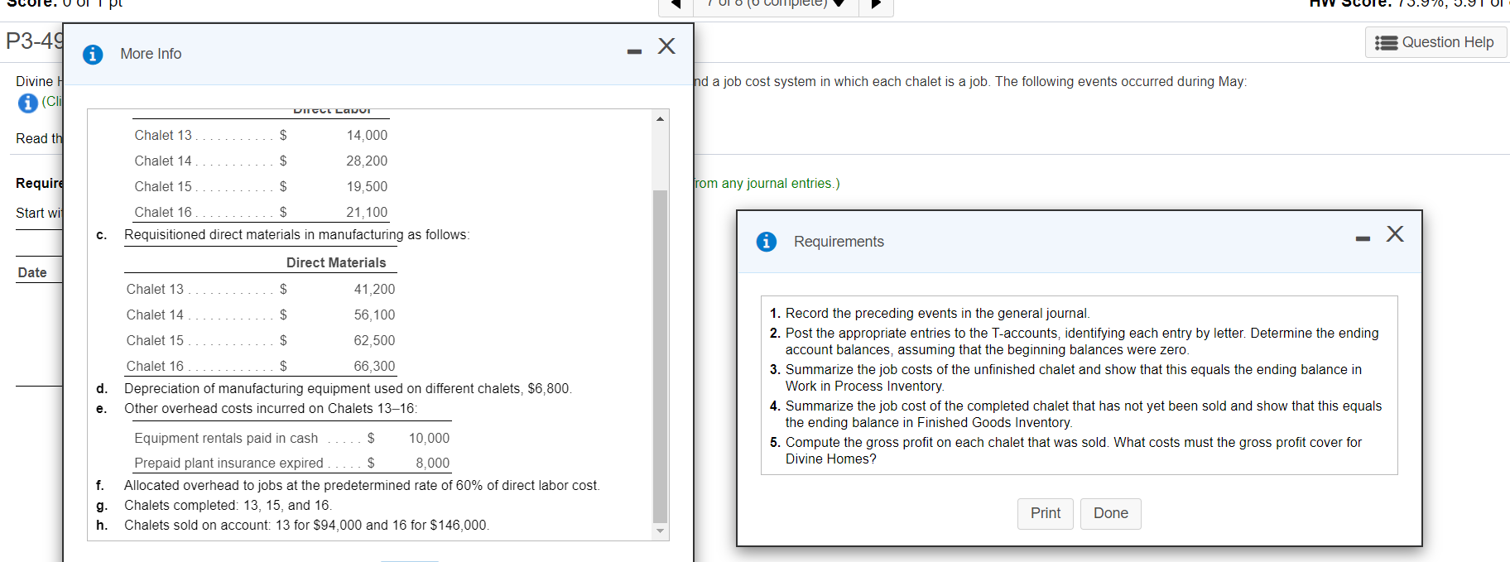Click the More Info dialog info icon

pyautogui.click(x=93, y=55)
